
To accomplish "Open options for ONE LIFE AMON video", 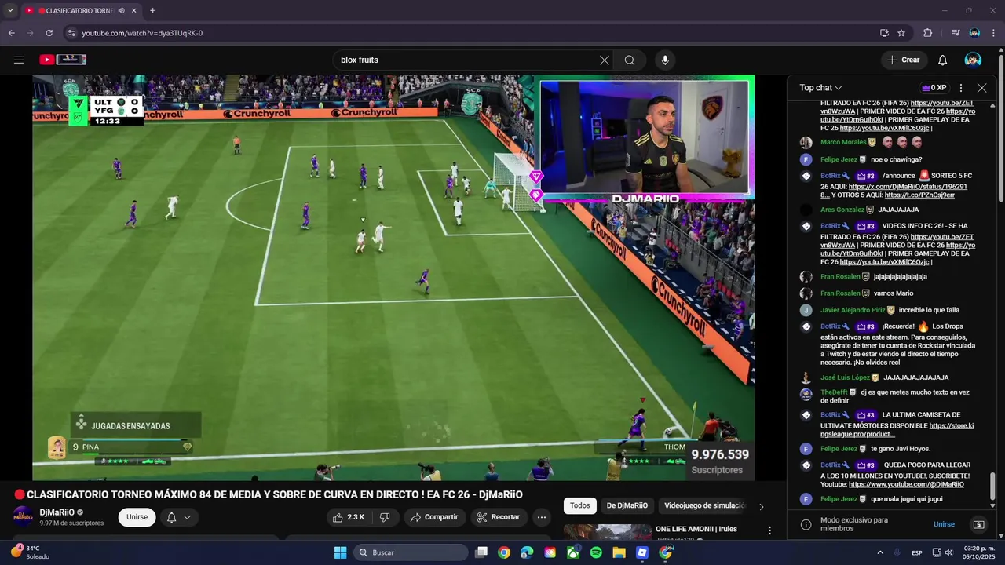I will [x=769, y=531].
